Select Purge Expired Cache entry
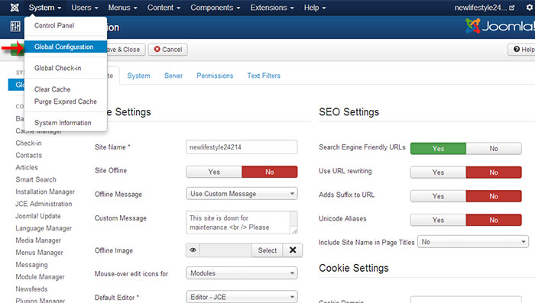The image size is (535, 303). 66,102
